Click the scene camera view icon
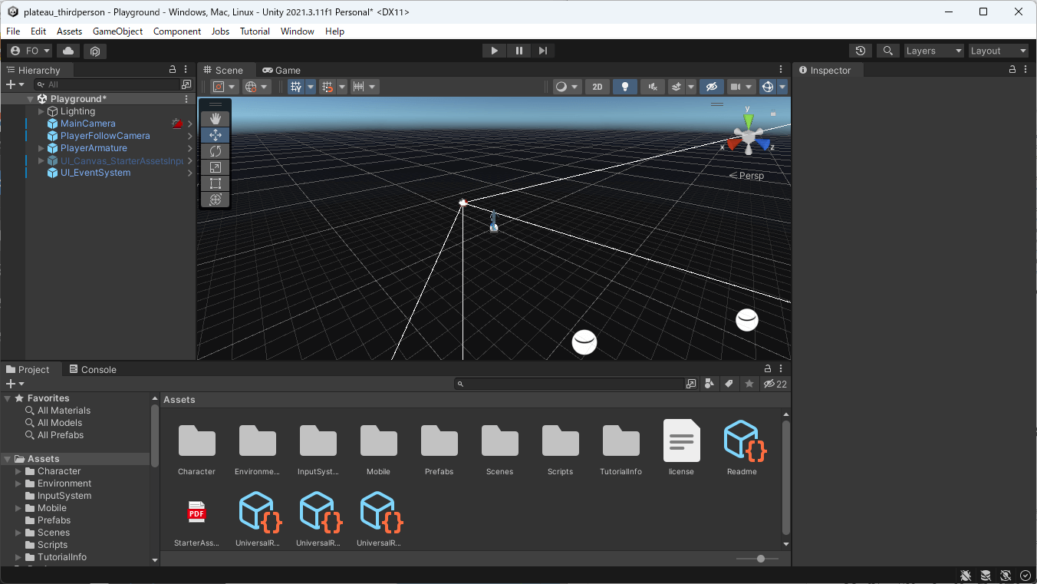Screen dimensions: 1037x584 [735, 86]
